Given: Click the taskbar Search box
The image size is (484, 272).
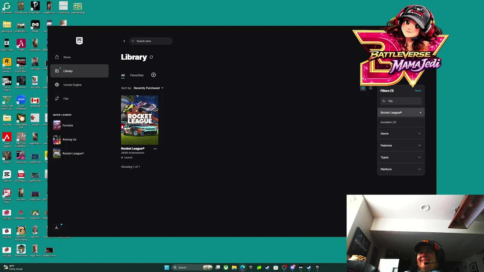Looking at the screenshot, I should click(192, 267).
